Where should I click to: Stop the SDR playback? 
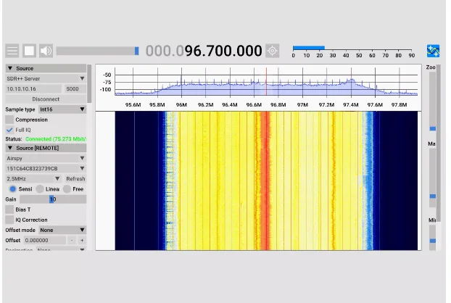(x=29, y=51)
